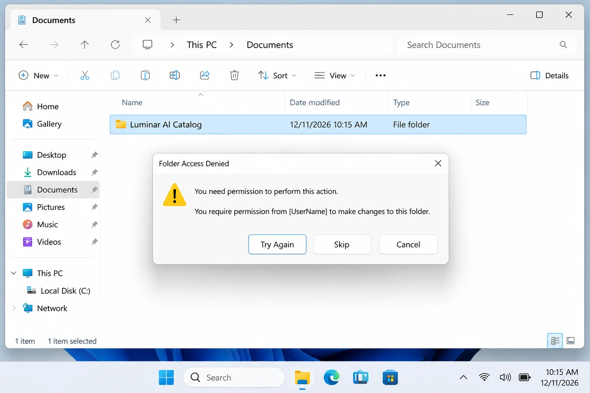Open File Explorer from the taskbar

click(302, 378)
